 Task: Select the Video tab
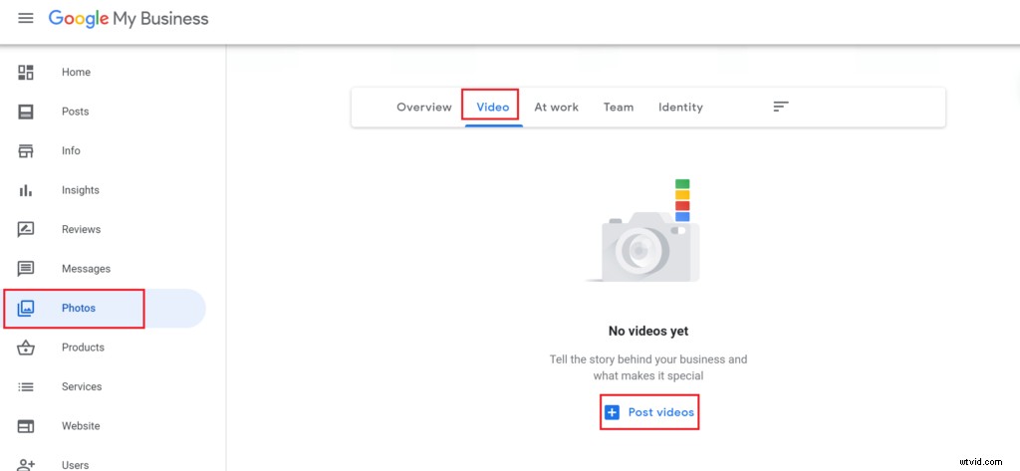pos(492,108)
